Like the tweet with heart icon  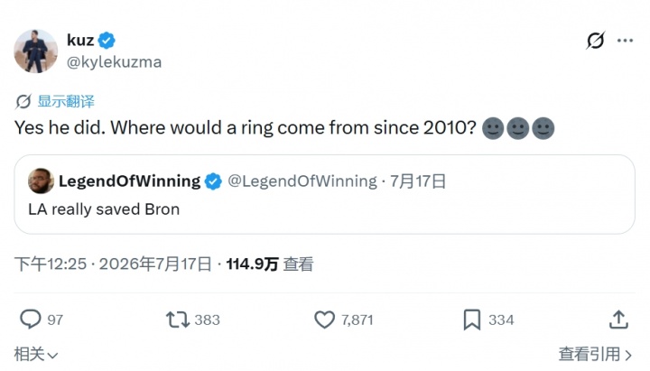tap(324, 320)
